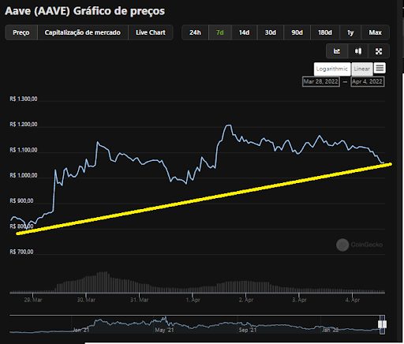The image size is (404, 344).
Task: Click the Aave (AAVE) Gráfico de preços heading
Action: click(85, 11)
